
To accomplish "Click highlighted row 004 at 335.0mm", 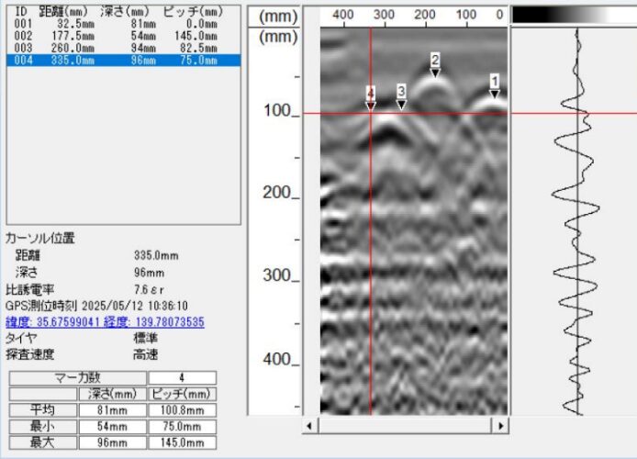I will (121, 61).
